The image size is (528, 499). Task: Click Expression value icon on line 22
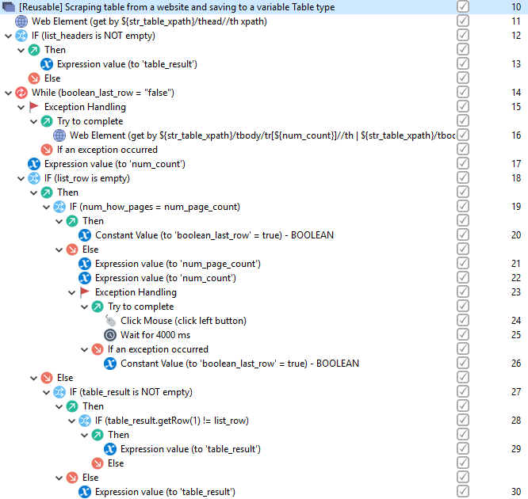click(85, 278)
